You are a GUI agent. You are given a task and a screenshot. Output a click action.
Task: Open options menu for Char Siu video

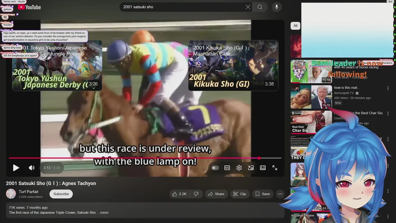click(x=388, y=114)
